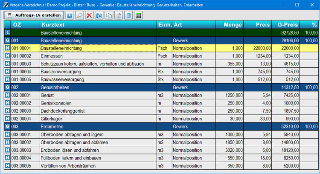Click the G icon of Erdarbeiten row
The height and width of the screenshot is (174, 320).
pyautogui.click(x=7, y=127)
